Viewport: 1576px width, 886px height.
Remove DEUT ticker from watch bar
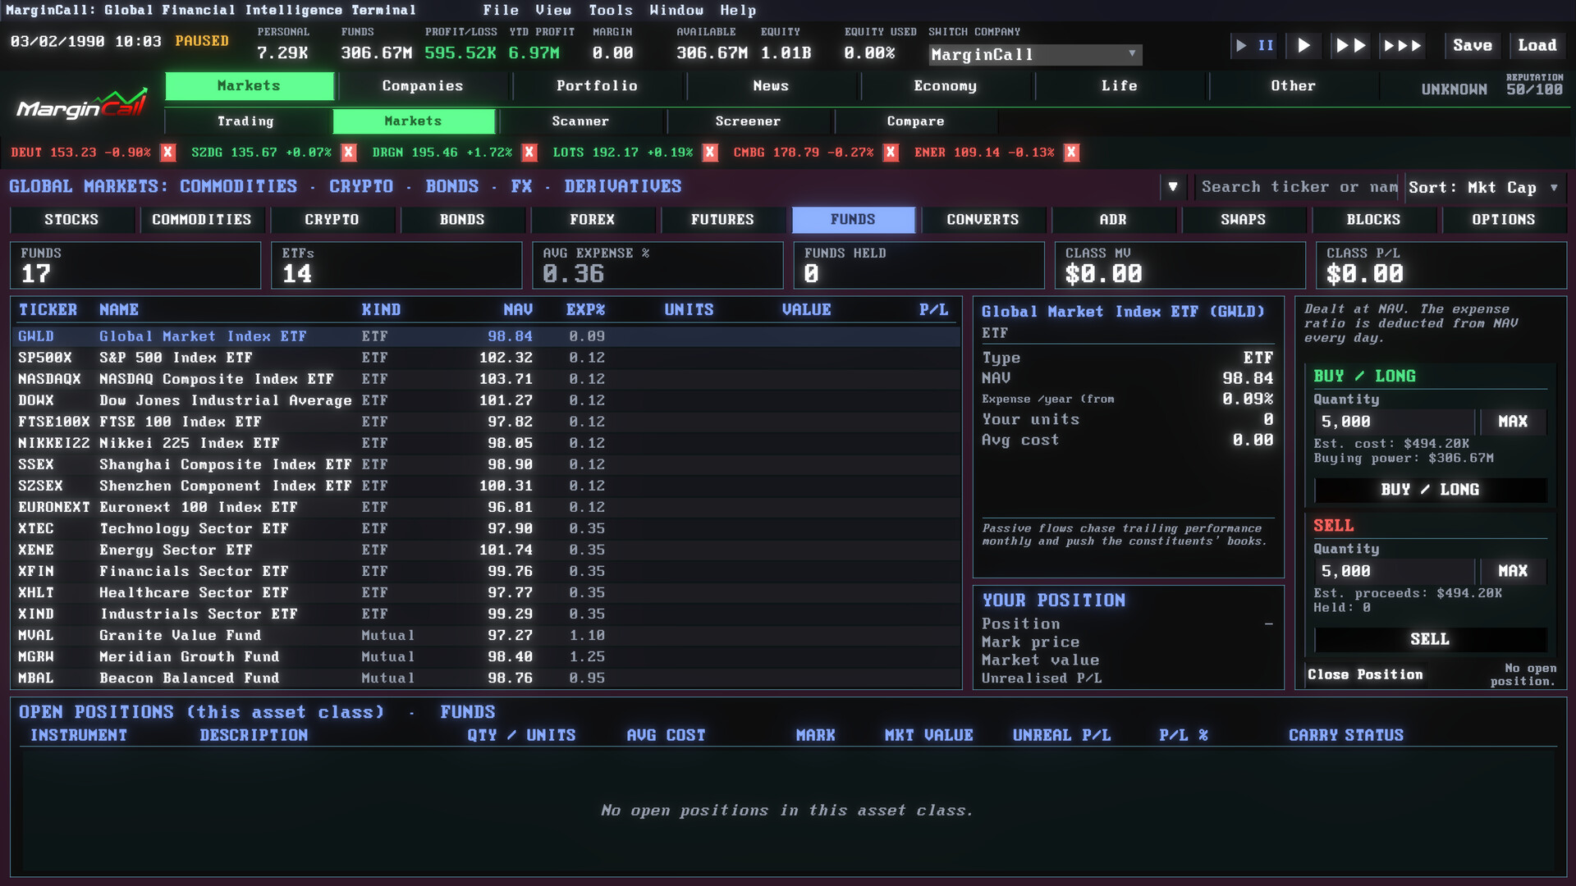(x=168, y=153)
